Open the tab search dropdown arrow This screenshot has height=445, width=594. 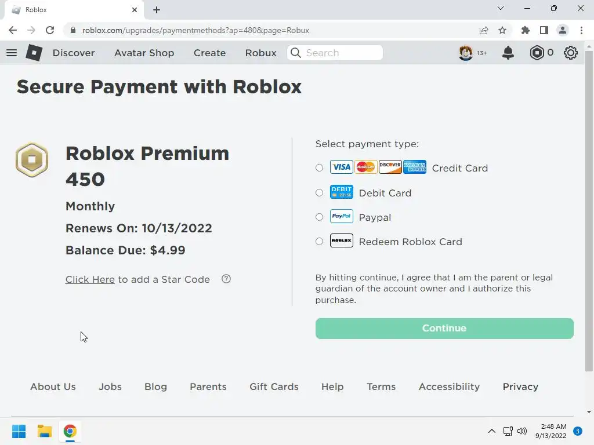[501, 8]
